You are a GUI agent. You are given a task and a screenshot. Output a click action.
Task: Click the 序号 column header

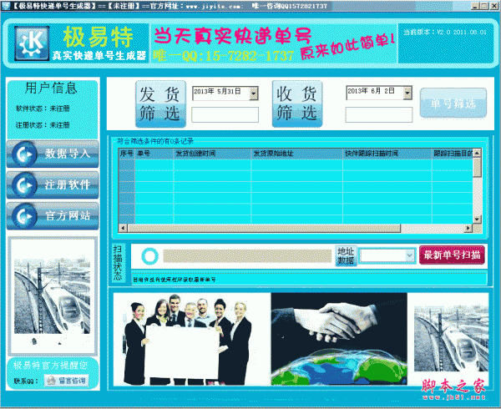point(127,154)
